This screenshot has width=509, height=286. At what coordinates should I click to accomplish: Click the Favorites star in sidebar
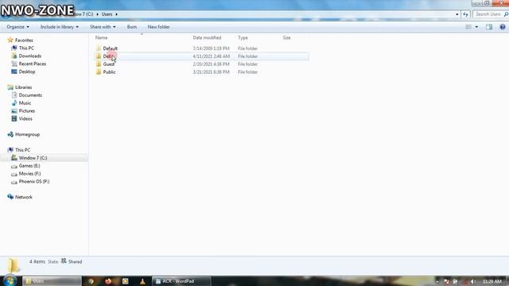point(10,41)
